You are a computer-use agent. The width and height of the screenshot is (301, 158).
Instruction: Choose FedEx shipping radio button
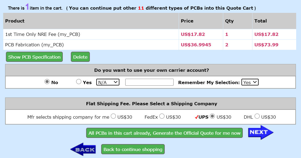click(162, 116)
